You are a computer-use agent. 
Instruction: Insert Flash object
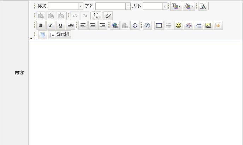(x=147, y=25)
